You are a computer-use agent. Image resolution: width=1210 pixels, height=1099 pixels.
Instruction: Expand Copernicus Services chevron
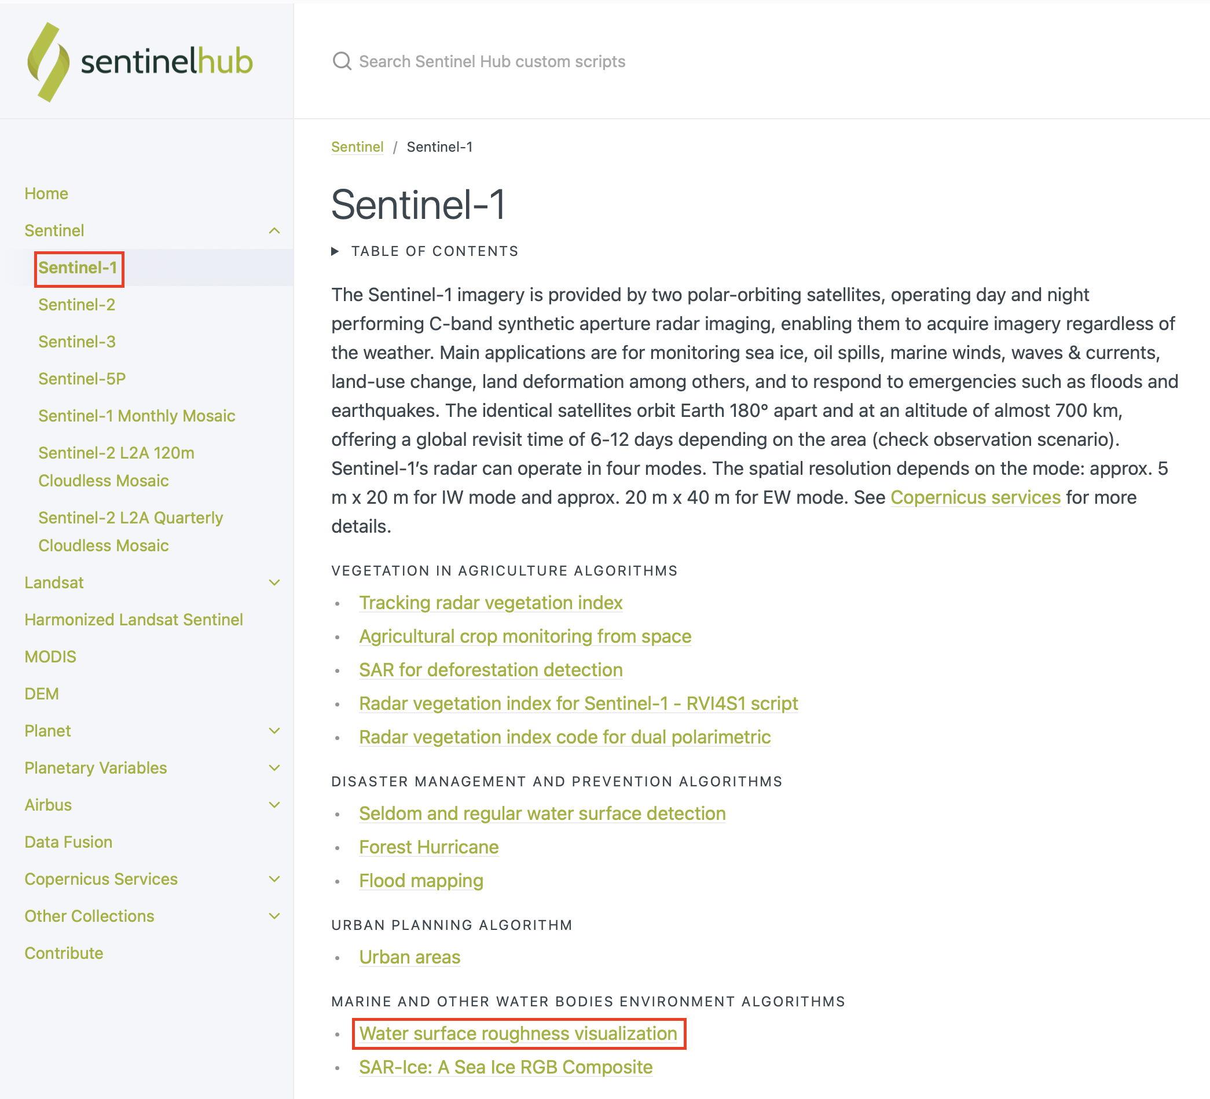point(274,879)
